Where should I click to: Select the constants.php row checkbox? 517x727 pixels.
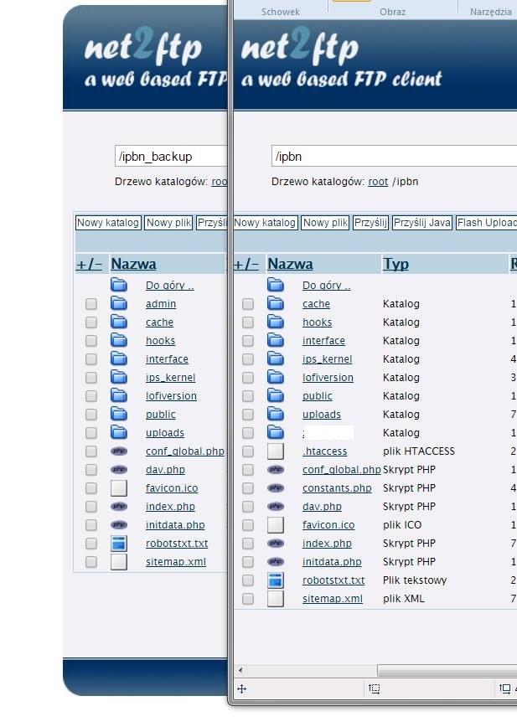coord(248,488)
